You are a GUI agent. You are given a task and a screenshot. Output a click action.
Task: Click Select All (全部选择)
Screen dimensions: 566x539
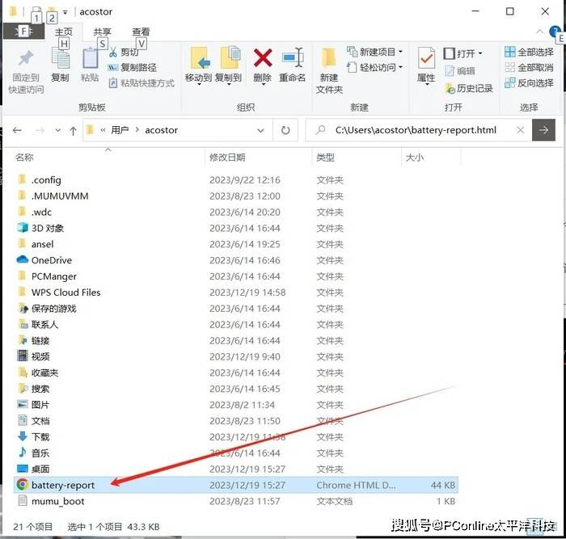coord(529,52)
